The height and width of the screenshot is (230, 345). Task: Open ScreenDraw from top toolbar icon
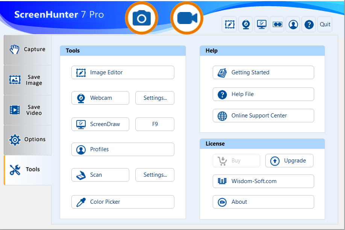(261, 24)
